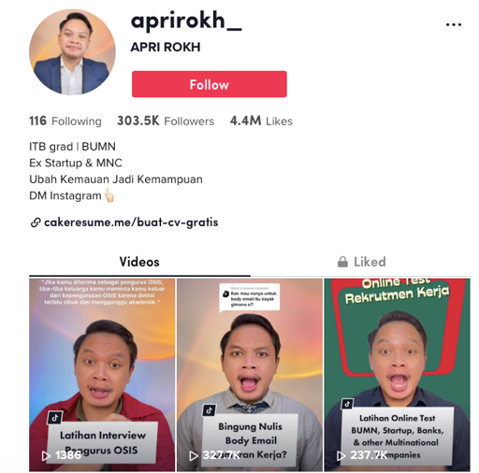479x473 pixels.
Task: Click play icon on 327.7K views video
Action: point(194,455)
